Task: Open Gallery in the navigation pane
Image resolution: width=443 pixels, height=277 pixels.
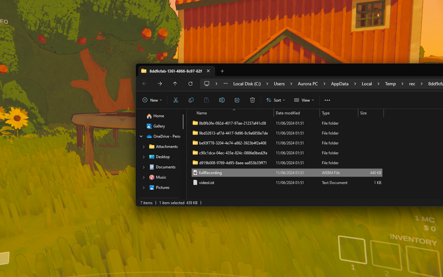Action: 156,126
